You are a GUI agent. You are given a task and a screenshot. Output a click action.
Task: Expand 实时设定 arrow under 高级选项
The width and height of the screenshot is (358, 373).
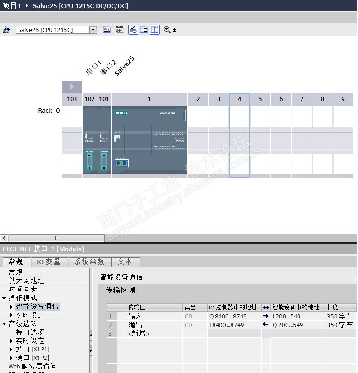(x=11, y=341)
